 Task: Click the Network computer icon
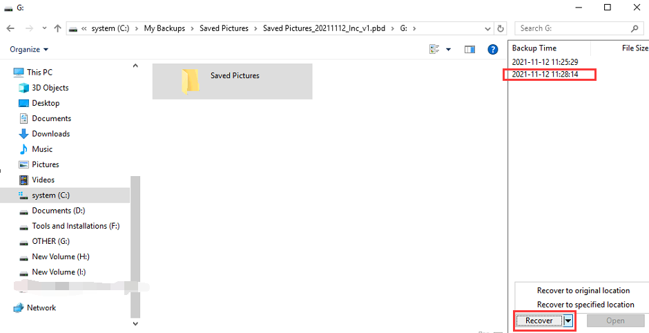click(x=18, y=307)
